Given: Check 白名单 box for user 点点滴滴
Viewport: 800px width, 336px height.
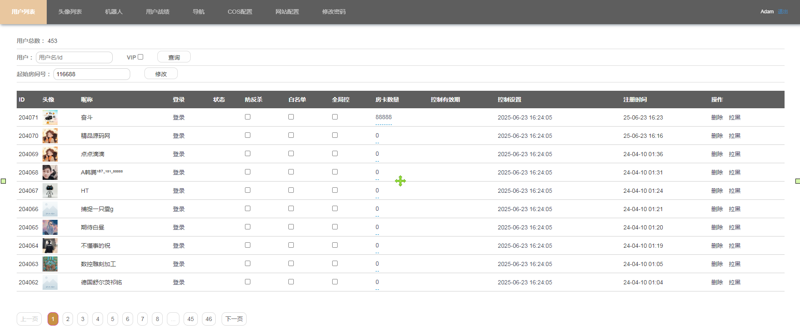Looking at the screenshot, I should 291,154.
